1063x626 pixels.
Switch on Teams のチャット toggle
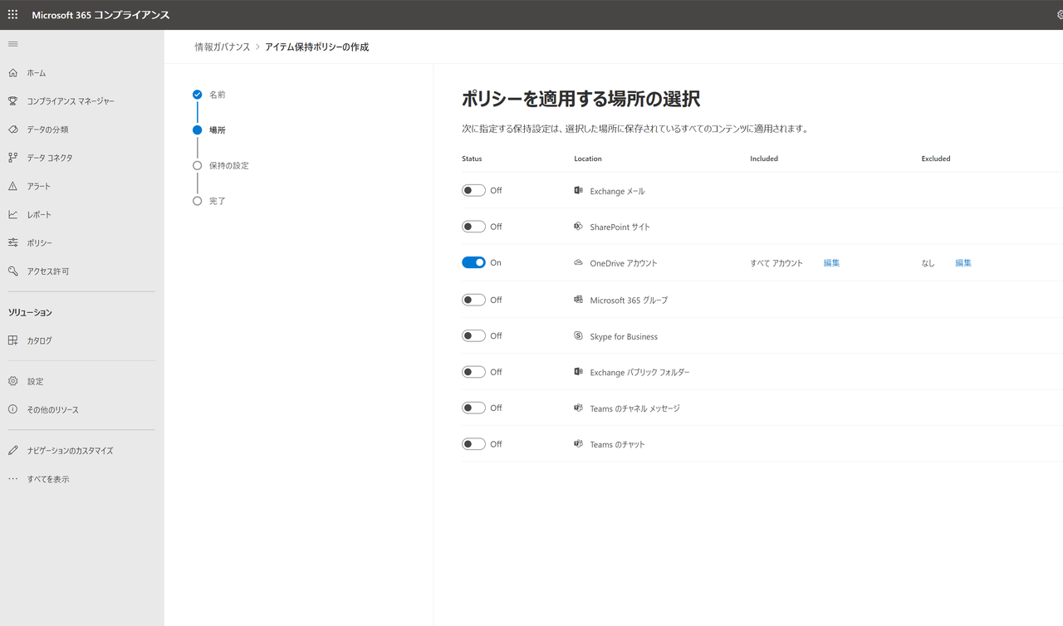[x=473, y=444]
